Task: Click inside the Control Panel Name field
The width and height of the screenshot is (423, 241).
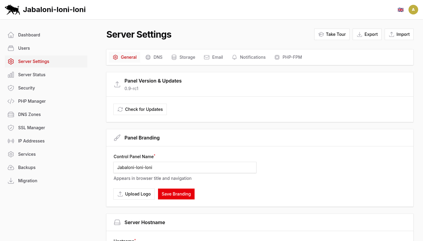Action: click(185, 167)
